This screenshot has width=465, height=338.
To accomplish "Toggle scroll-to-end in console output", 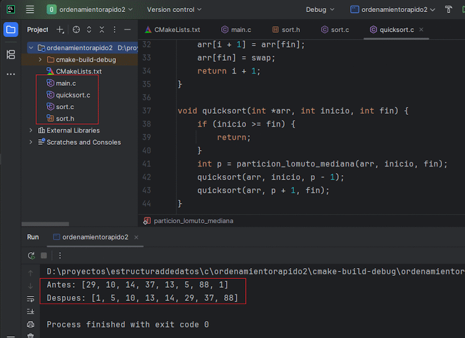I will [x=31, y=311].
